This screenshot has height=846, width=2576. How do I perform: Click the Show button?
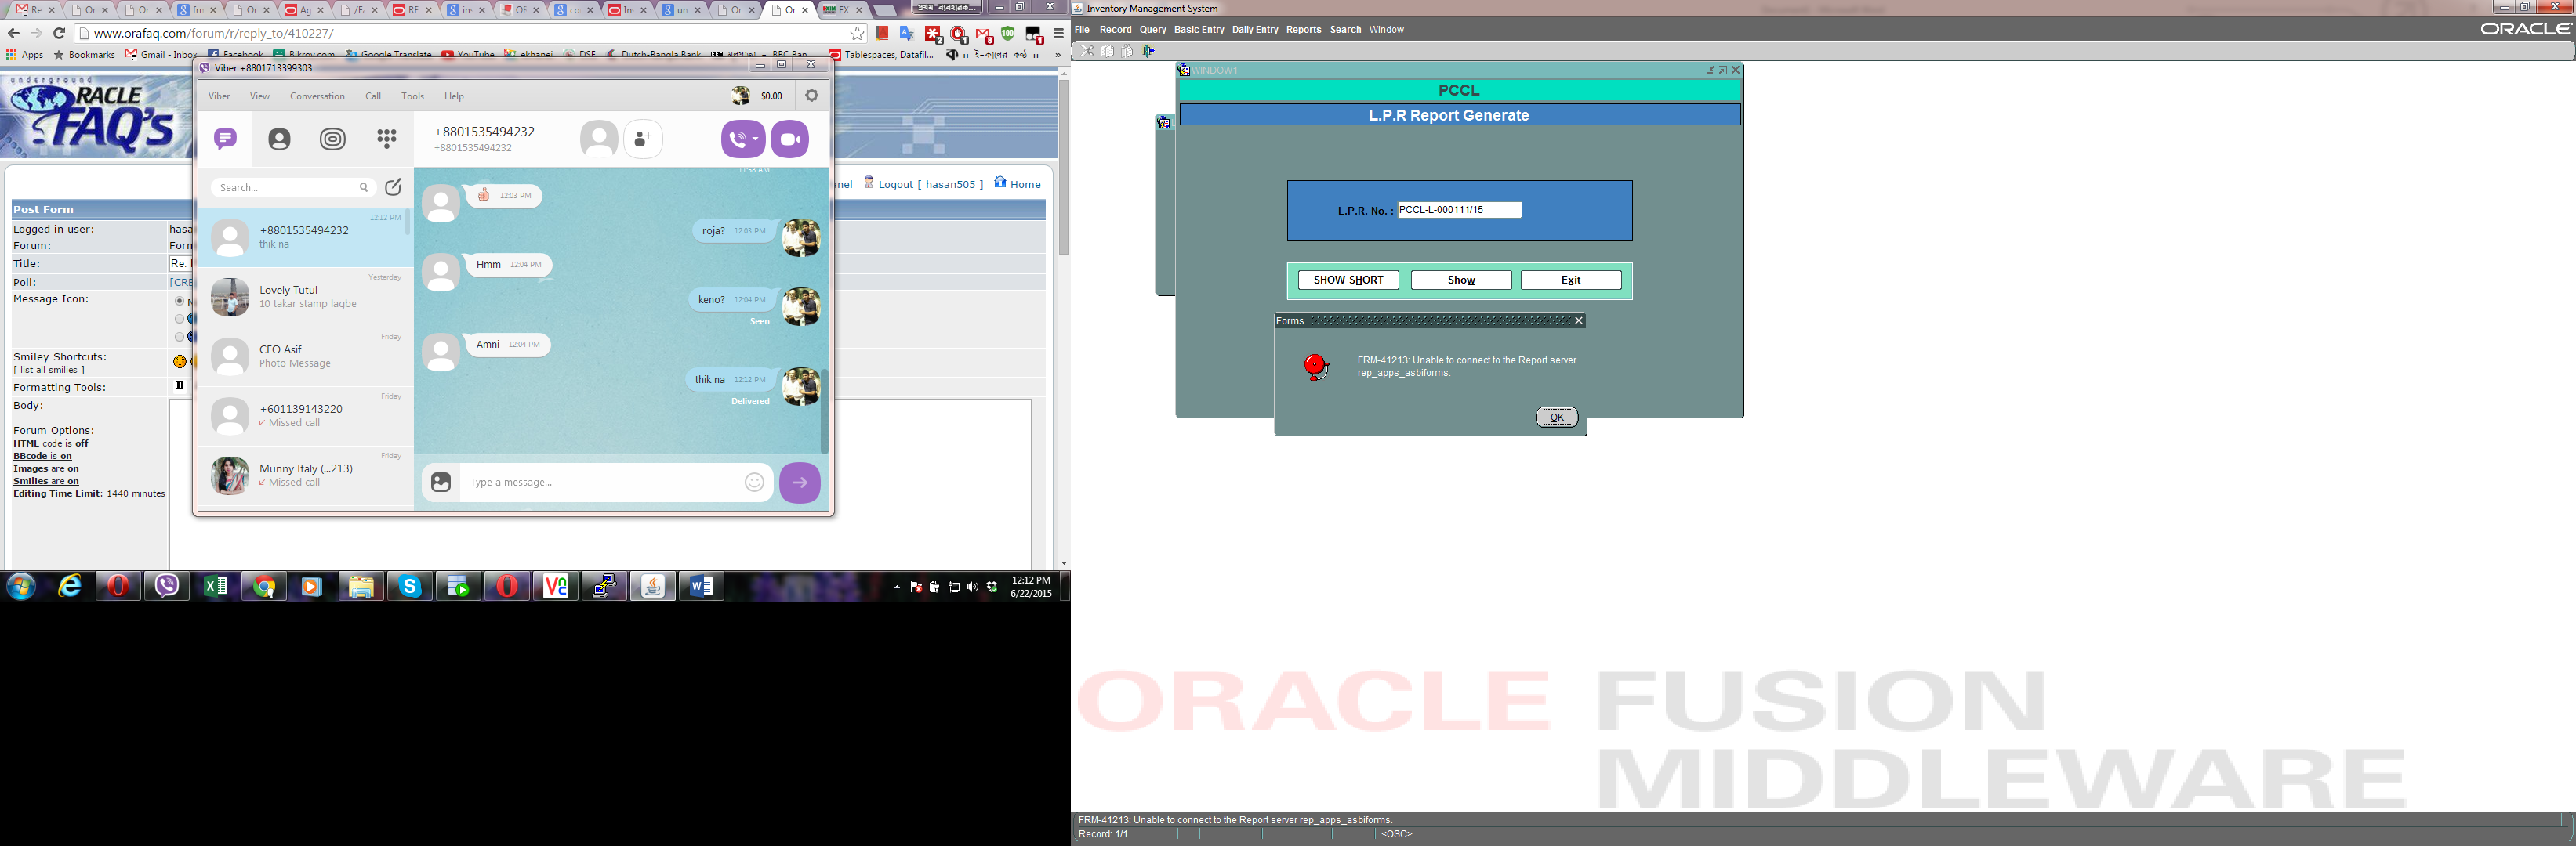(1461, 280)
